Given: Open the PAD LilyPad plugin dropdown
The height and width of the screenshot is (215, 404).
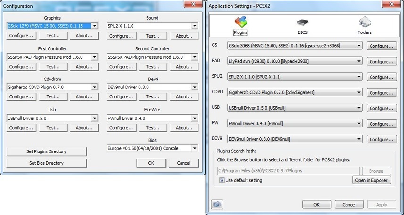Looking at the screenshot, I should point(359,61).
